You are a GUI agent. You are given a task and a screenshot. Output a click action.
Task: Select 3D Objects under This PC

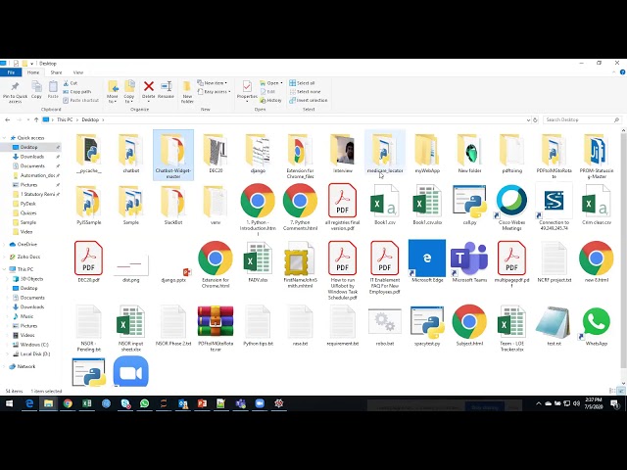31,279
